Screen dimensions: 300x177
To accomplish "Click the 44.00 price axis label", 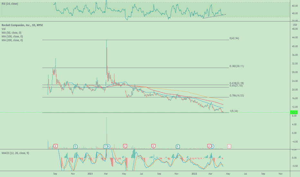I will [295, 38].
